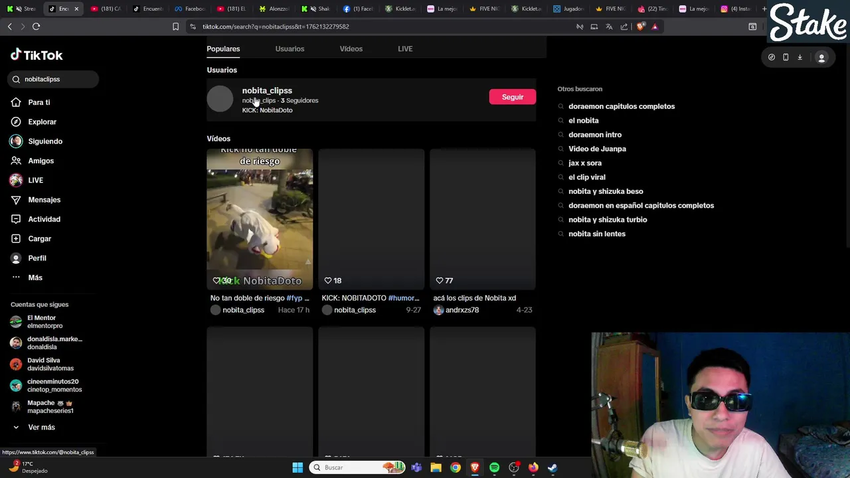Search 'el clip viral' suggestion
Image resolution: width=850 pixels, height=478 pixels.
pyautogui.click(x=587, y=177)
